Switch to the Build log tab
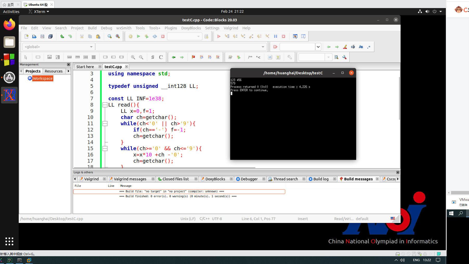Screen dimensions: 469x264 (320, 179)
